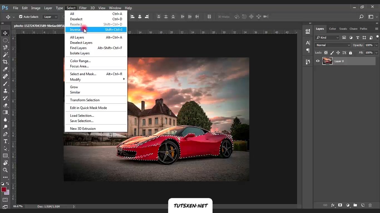Expand status bar info arrow

[74, 206]
